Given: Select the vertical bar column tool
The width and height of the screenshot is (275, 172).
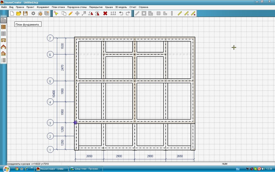Looking at the screenshot, I should pyautogui.click(x=172, y=13).
